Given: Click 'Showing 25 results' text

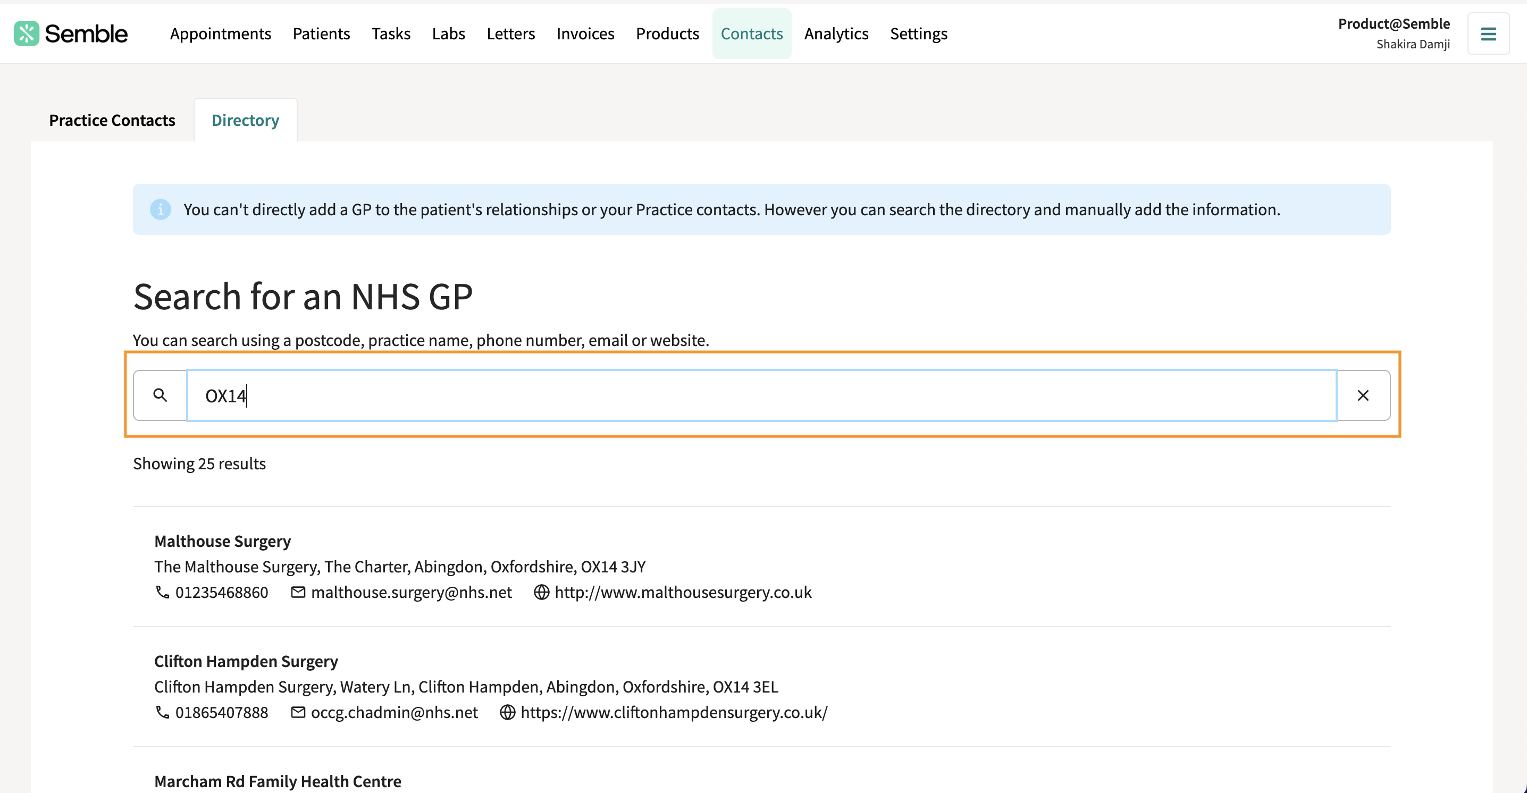Looking at the screenshot, I should [199, 463].
